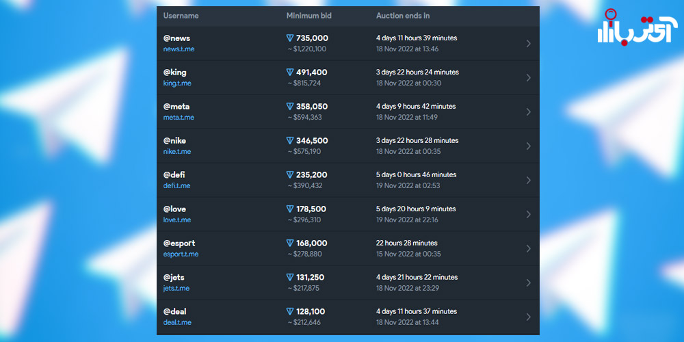Image resolution: width=684 pixels, height=342 pixels.
Task: Sort by the Minimum bid column header
Action: pos(309,16)
